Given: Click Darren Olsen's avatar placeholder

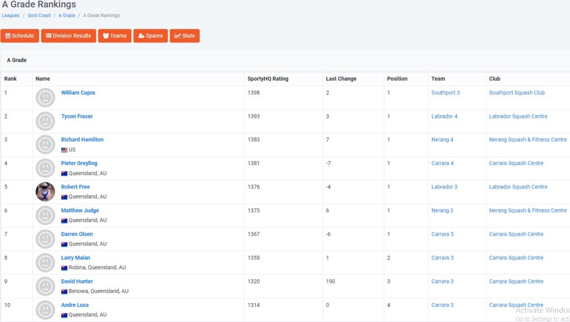Looking at the screenshot, I should coord(46,239).
